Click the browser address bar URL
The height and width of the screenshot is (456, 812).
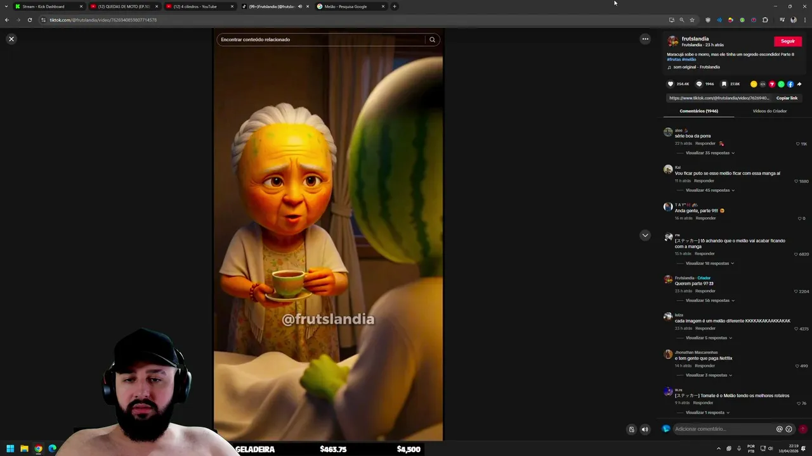tap(103, 20)
